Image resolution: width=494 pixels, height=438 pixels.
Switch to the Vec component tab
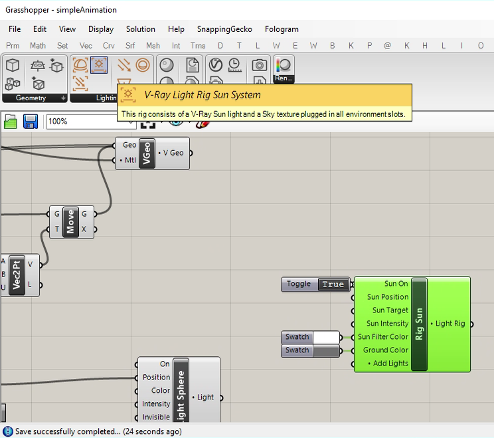point(86,46)
